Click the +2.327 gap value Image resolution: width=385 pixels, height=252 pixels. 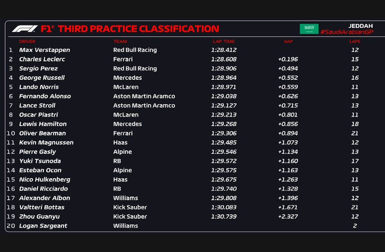coord(288,217)
